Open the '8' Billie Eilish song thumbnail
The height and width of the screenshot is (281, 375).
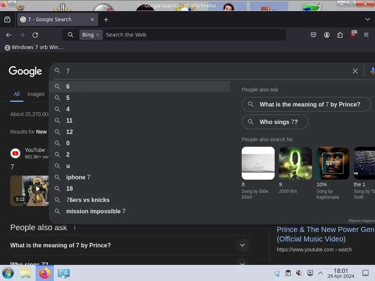(258, 163)
